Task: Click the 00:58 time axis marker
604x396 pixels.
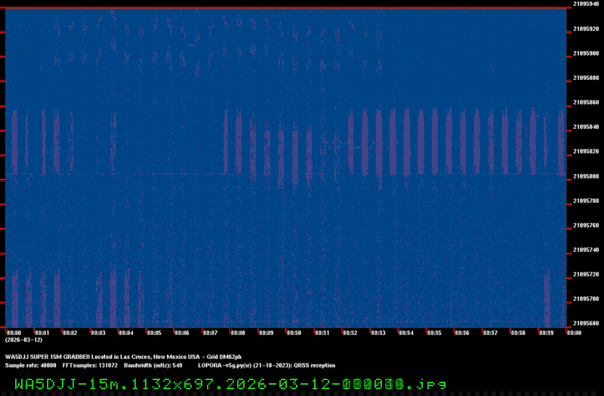Action: pos(517,333)
